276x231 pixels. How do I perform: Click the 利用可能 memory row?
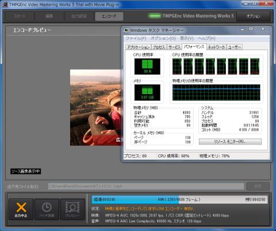coord(162,121)
